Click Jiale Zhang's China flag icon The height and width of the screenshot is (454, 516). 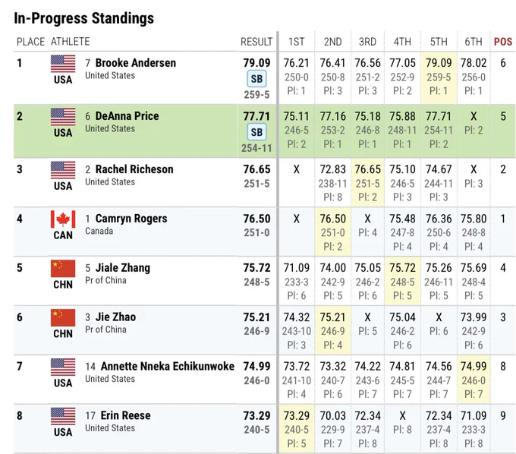point(63,268)
